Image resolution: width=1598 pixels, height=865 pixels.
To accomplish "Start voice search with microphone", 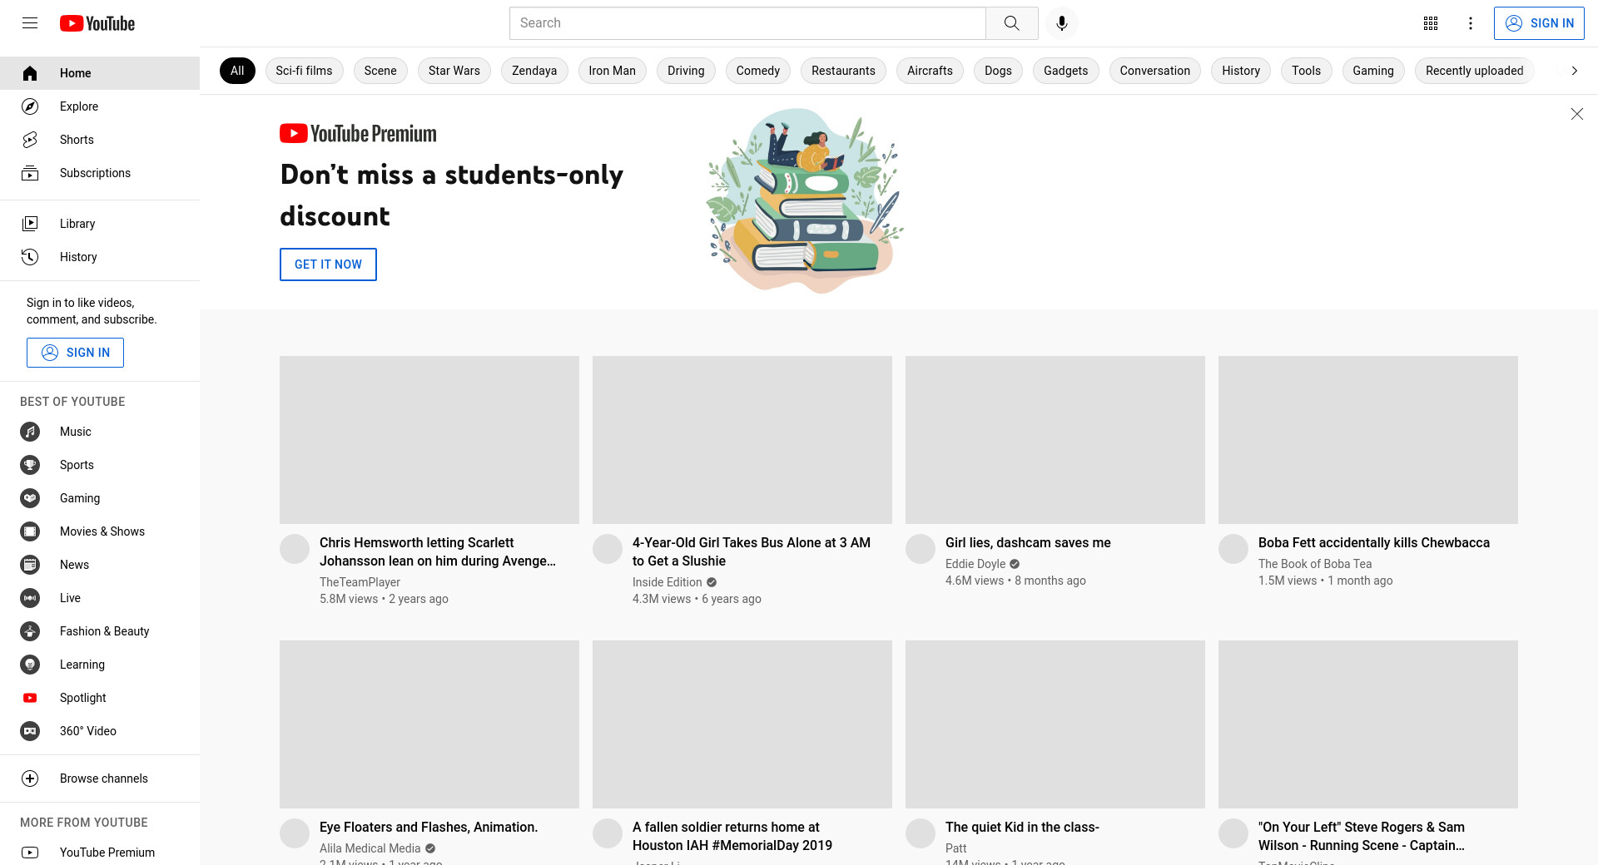I will tap(1062, 23).
